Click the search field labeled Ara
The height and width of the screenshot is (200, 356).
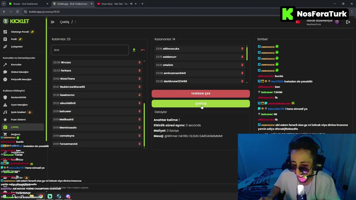pos(90,50)
